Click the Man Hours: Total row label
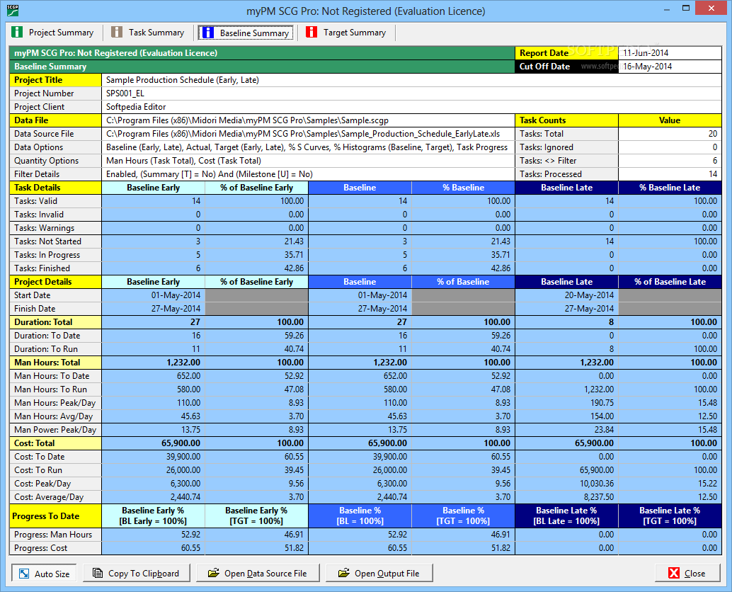 click(55, 363)
